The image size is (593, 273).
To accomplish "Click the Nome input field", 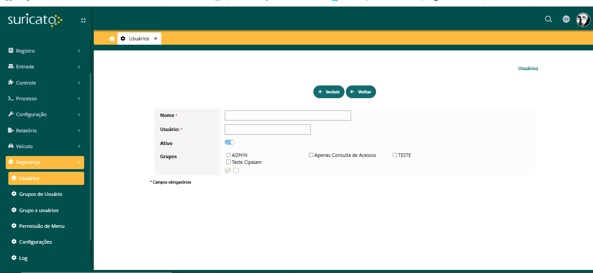I will 288,115.
